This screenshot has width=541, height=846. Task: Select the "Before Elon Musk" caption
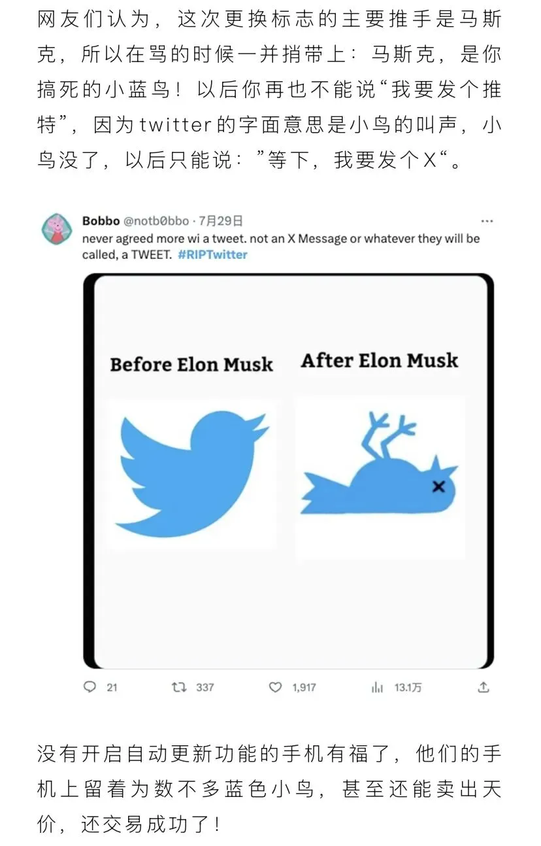[191, 364]
